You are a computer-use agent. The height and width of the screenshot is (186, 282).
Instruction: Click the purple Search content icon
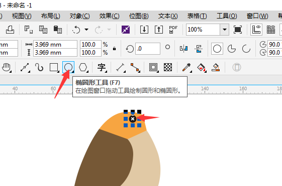point(126,30)
